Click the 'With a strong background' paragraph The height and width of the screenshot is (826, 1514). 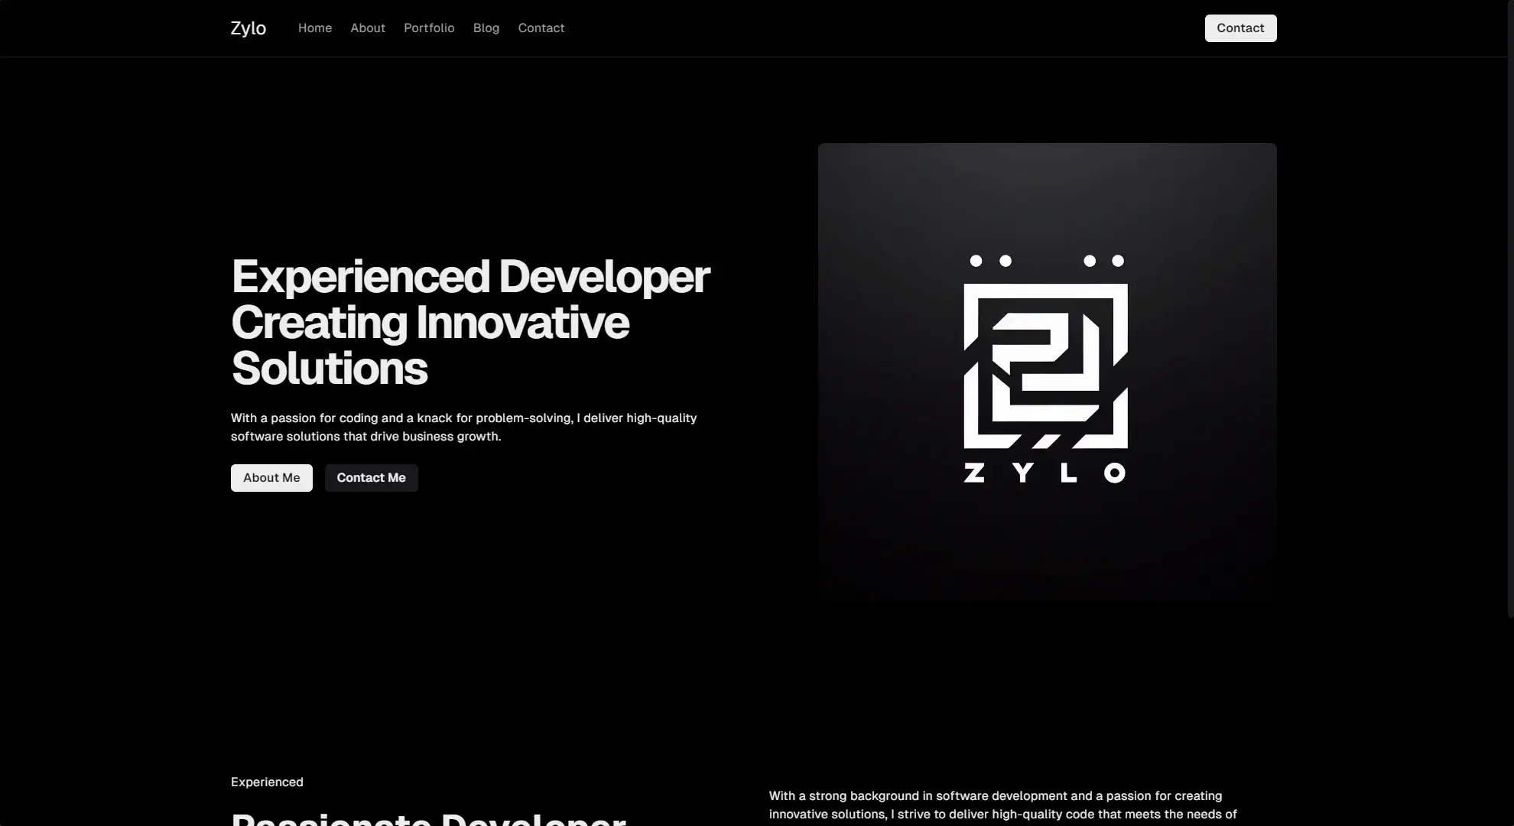tap(1002, 805)
